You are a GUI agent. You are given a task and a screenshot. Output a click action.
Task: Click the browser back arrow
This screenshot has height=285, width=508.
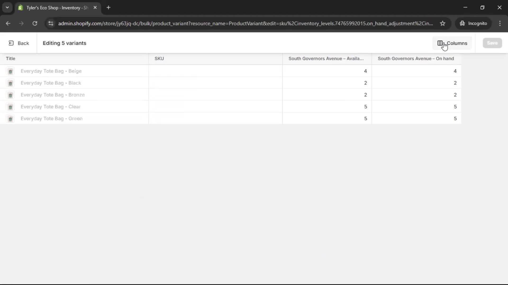pyautogui.click(x=8, y=23)
